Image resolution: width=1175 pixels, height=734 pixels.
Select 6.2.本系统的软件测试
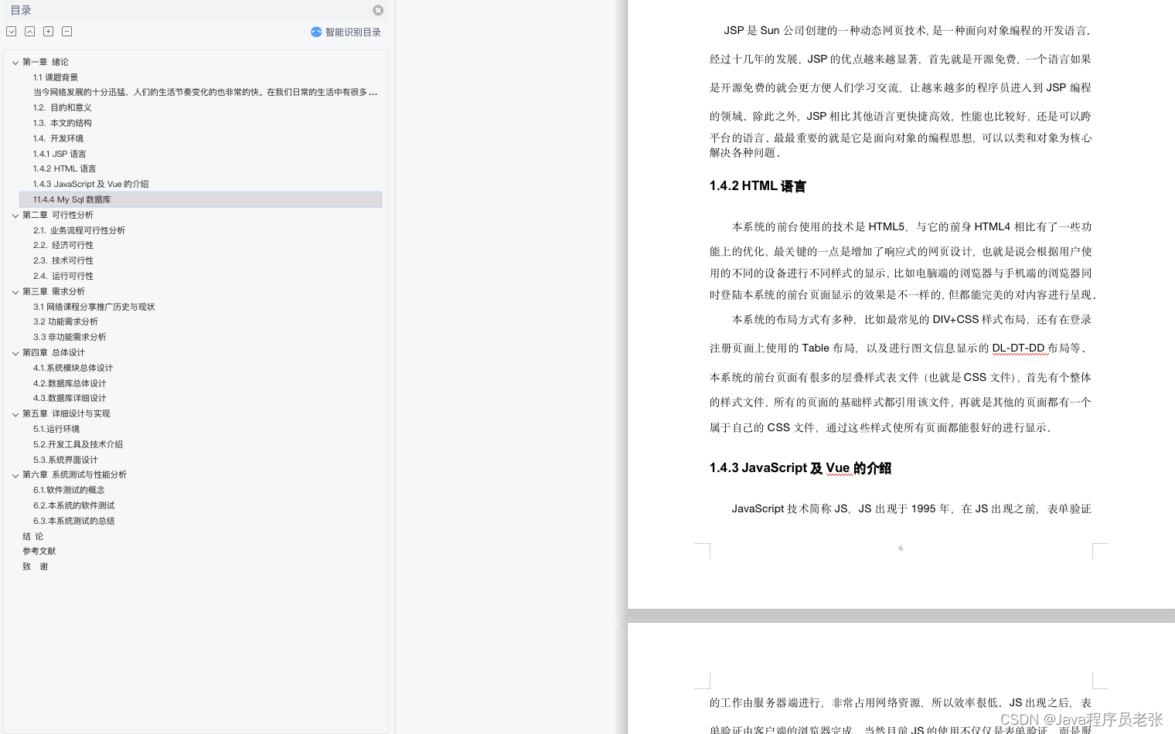(x=73, y=505)
